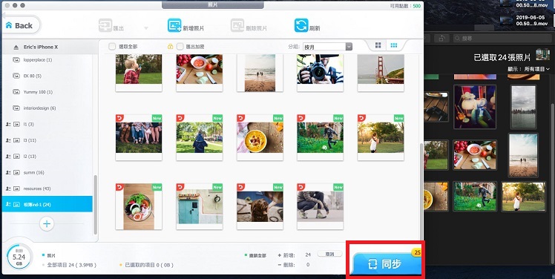
Task: Select the beach thumbnail in the front window
Action: coord(260,73)
